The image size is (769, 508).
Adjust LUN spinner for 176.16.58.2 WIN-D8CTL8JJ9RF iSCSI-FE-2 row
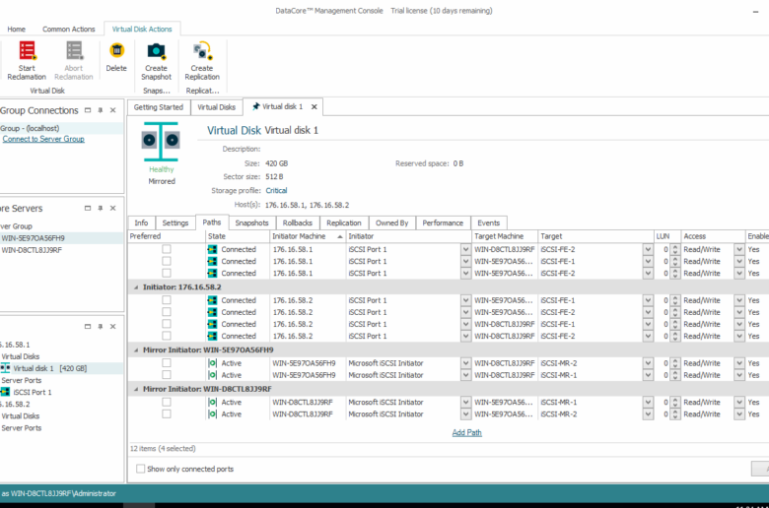tap(675, 336)
